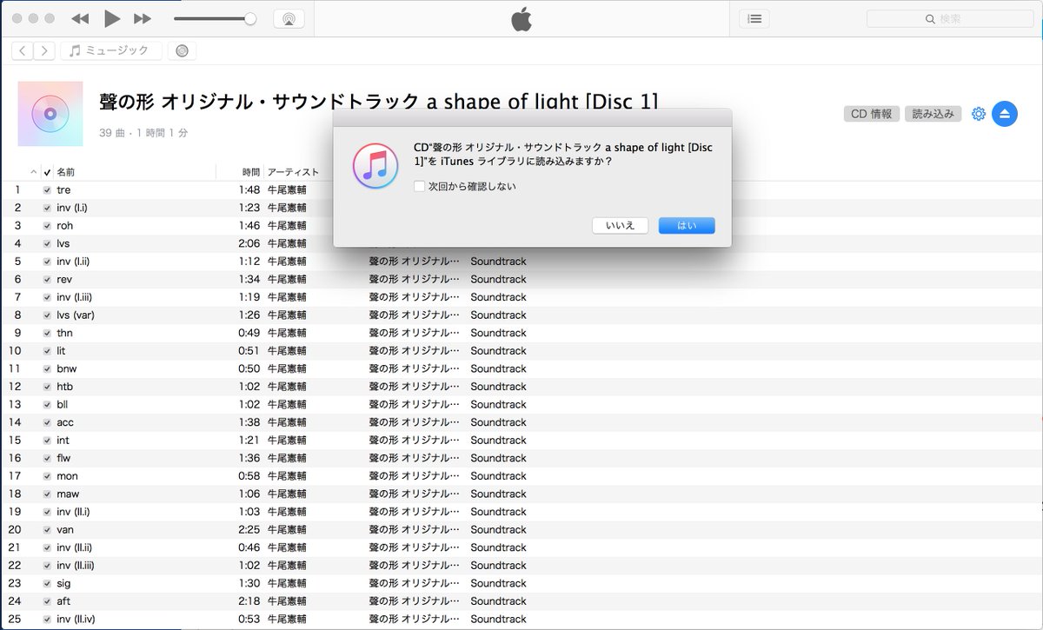
Task: Sort by the 名前 column header
Action: 66,172
